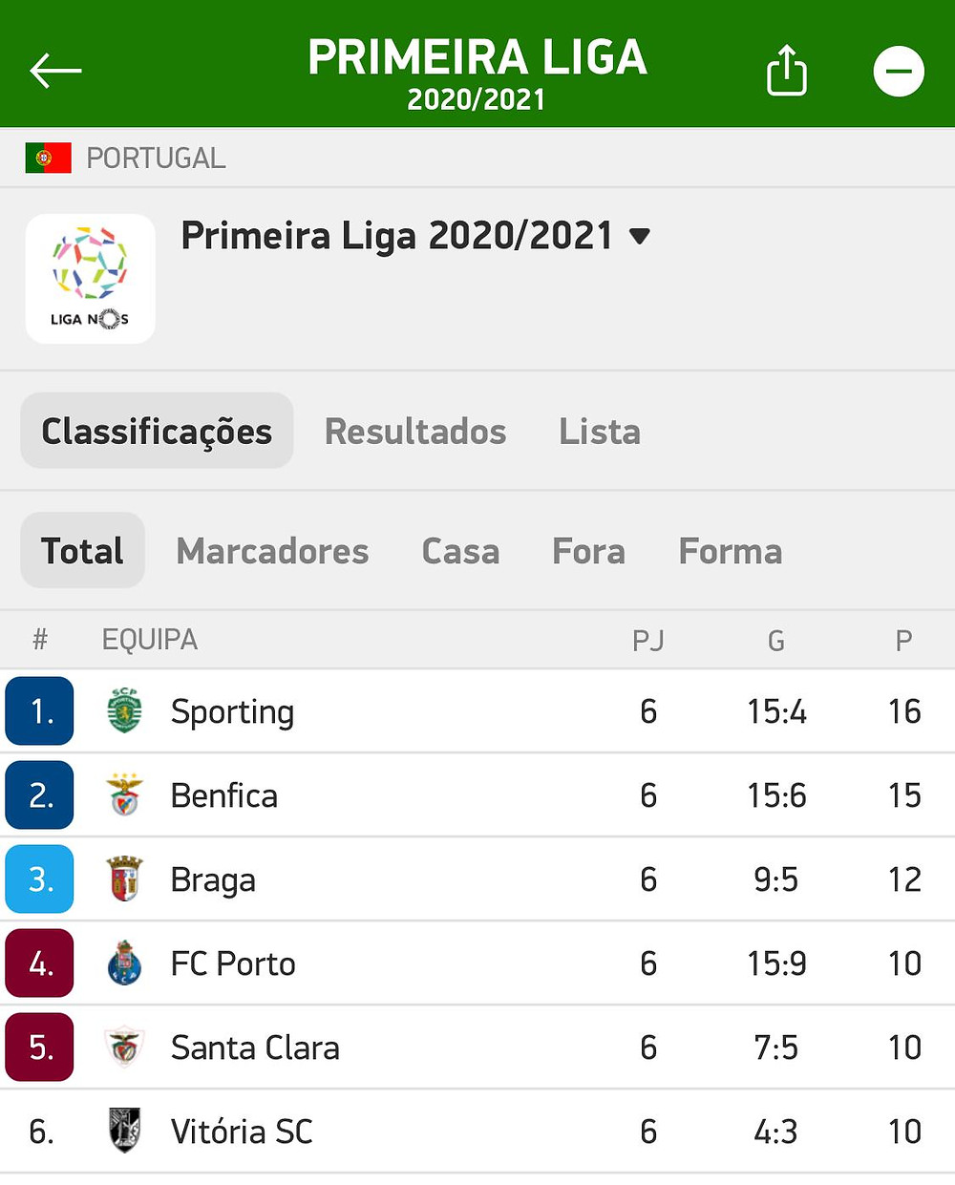Tap the Santa Clara club crest

click(x=124, y=1047)
